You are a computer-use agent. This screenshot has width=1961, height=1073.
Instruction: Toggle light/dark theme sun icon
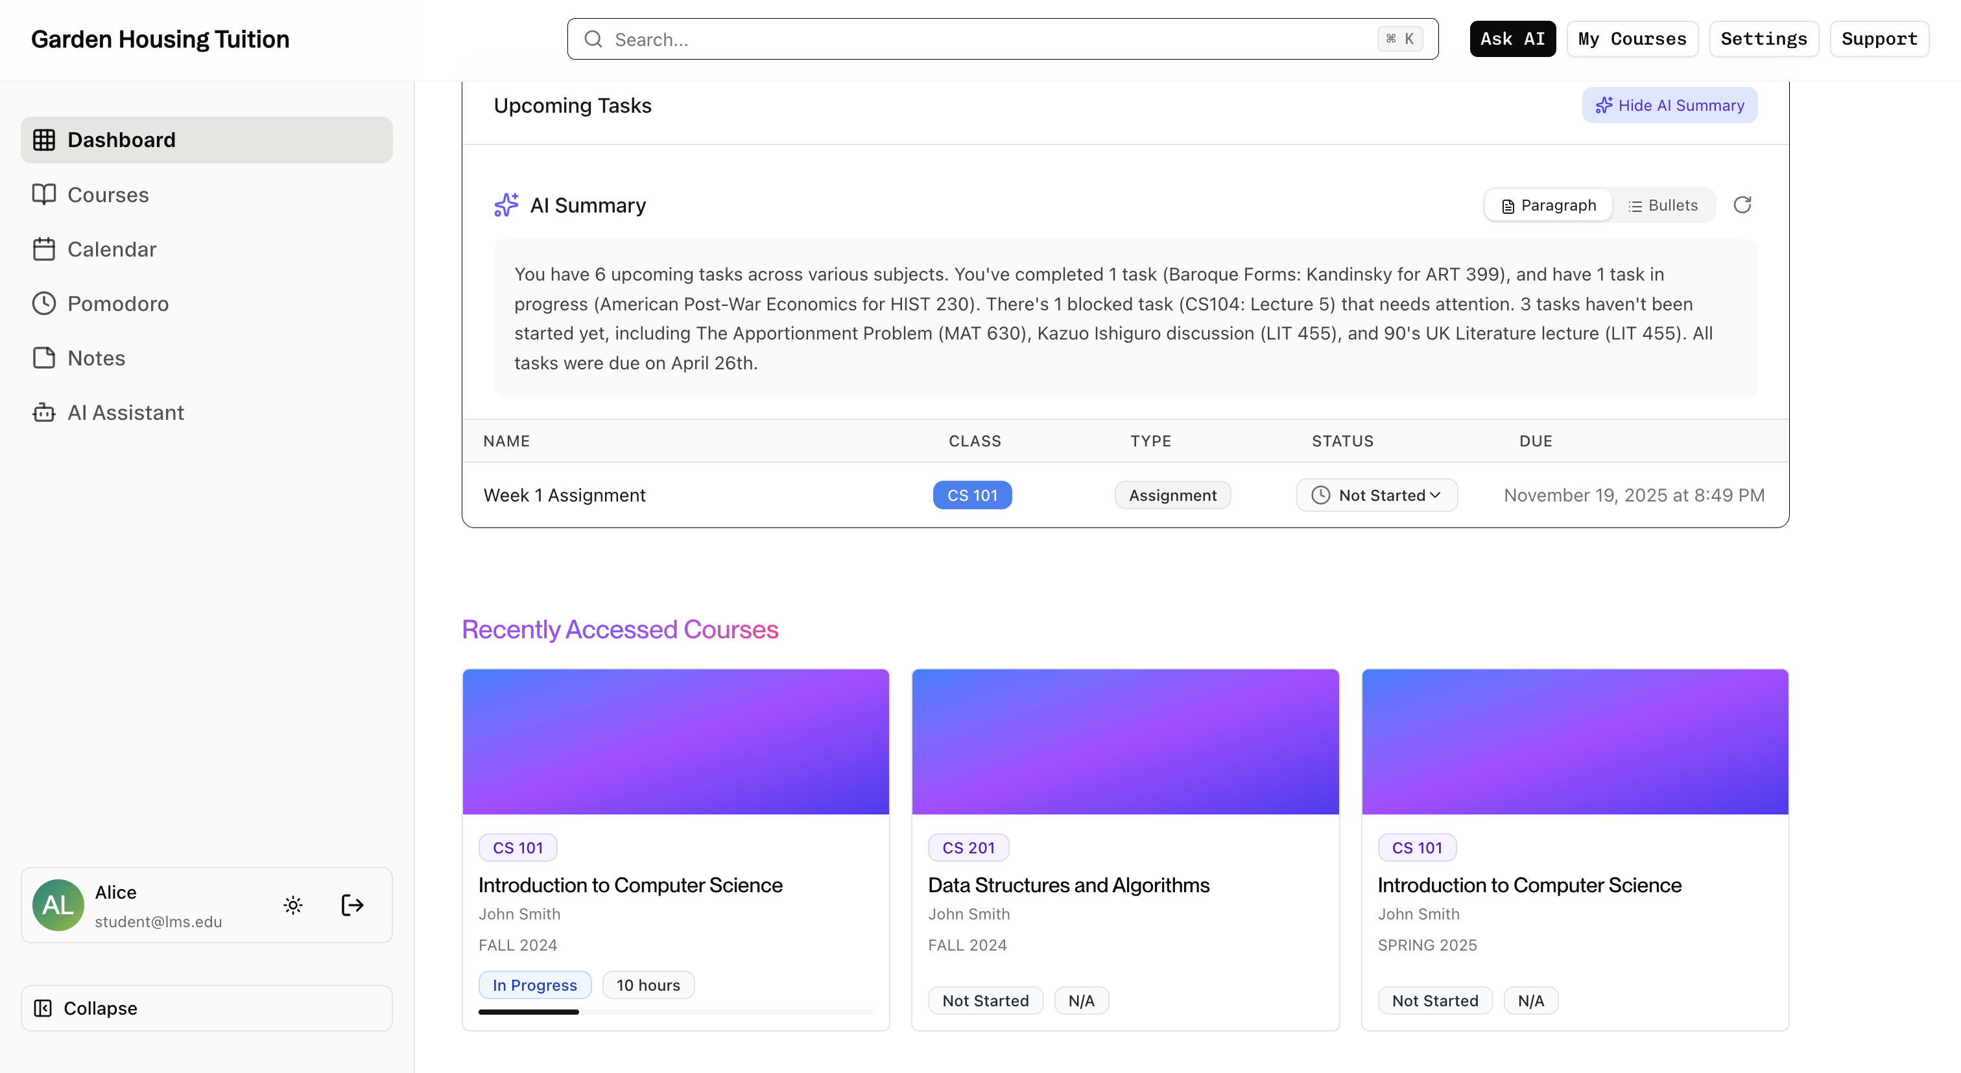pyautogui.click(x=293, y=905)
